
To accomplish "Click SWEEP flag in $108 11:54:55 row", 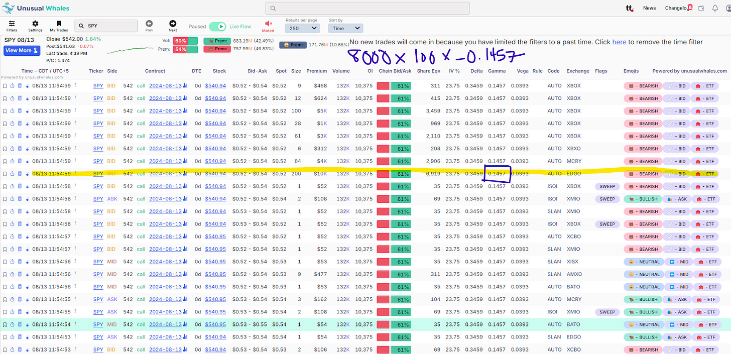I will 607,312.
